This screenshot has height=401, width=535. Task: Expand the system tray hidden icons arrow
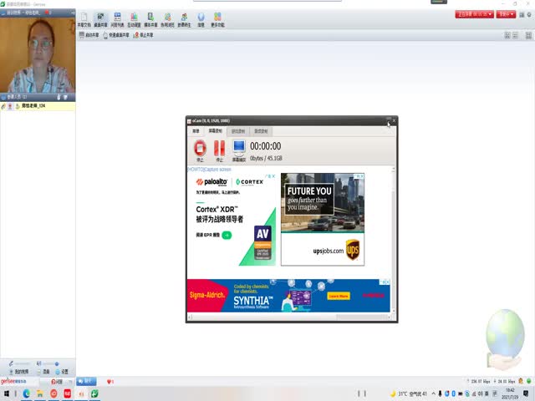433,393
